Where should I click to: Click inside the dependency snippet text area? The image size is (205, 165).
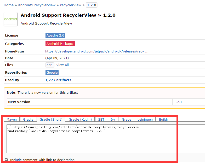click(106, 139)
